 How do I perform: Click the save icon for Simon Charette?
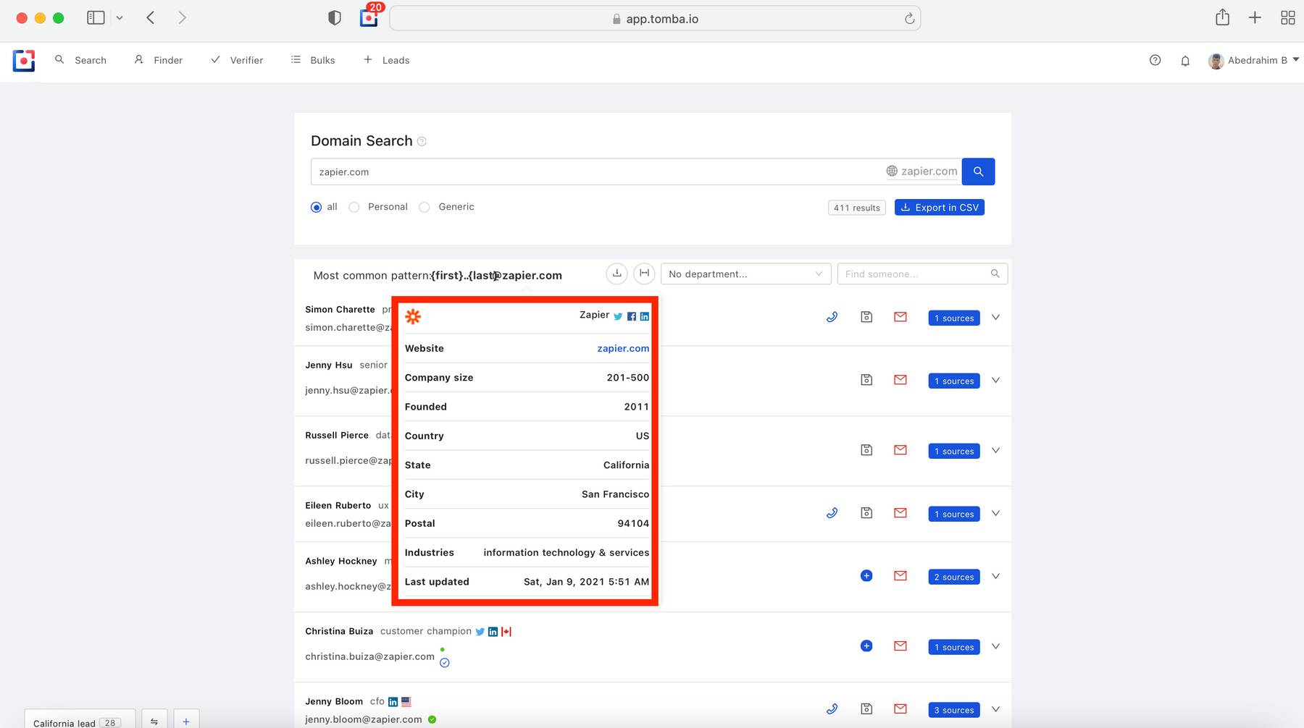[866, 317]
